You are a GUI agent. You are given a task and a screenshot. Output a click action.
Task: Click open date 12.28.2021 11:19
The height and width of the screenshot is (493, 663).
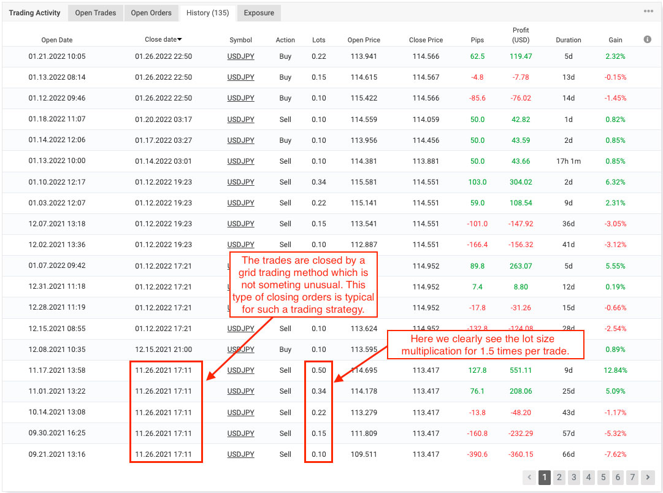click(x=56, y=307)
